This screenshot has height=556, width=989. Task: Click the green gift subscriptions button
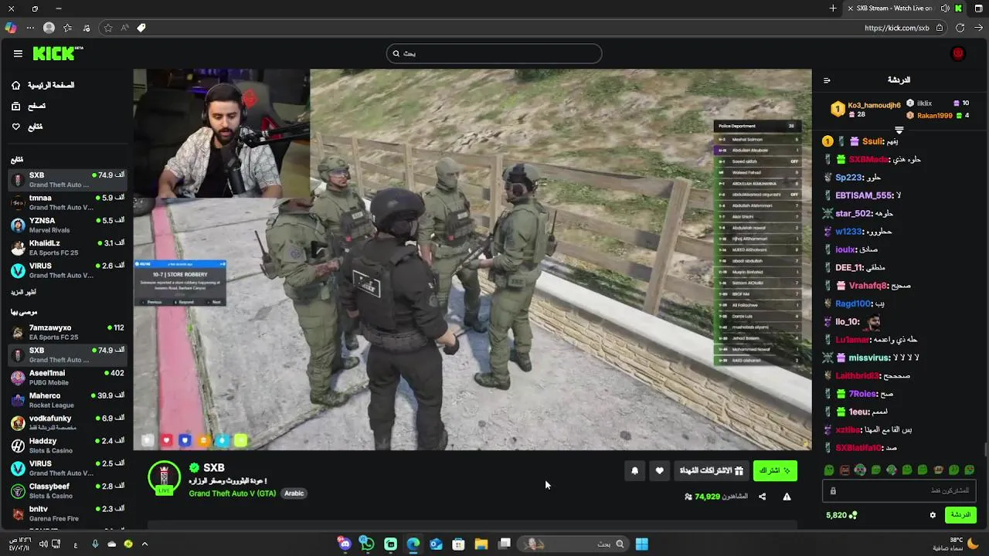(x=712, y=471)
